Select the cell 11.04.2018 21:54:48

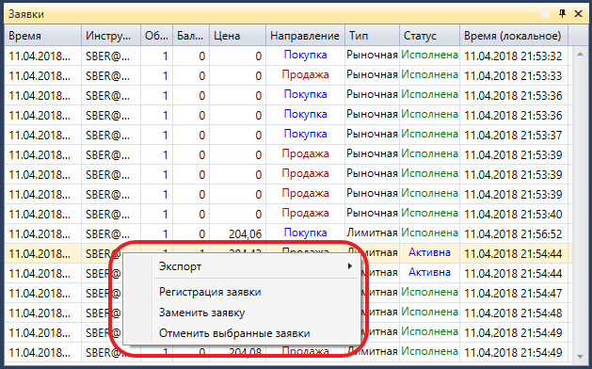(x=513, y=313)
